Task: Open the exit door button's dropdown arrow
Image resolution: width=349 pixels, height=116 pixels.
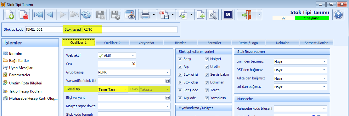Action: tap(259, 15)
